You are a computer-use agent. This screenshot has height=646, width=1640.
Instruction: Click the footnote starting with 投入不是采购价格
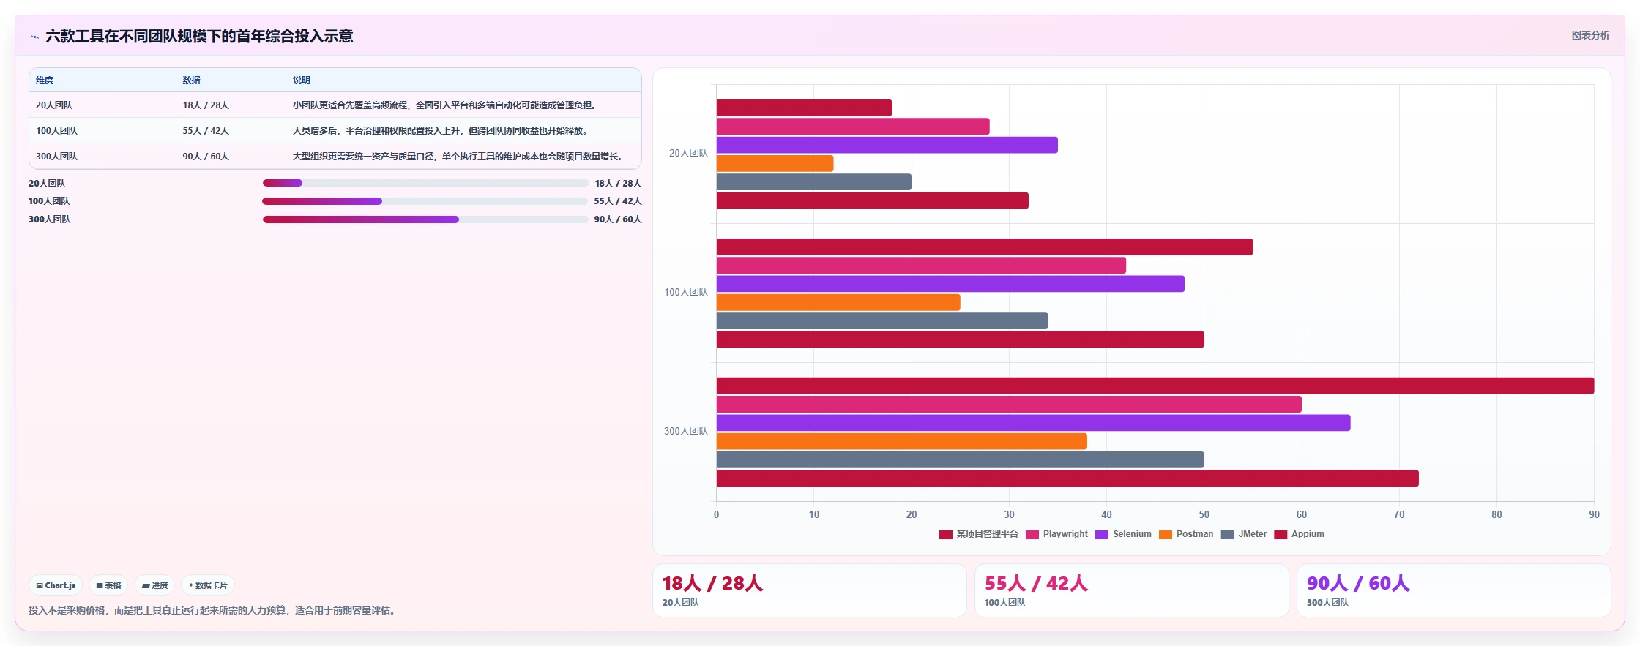pyautogui.click(x=214, y=610)
